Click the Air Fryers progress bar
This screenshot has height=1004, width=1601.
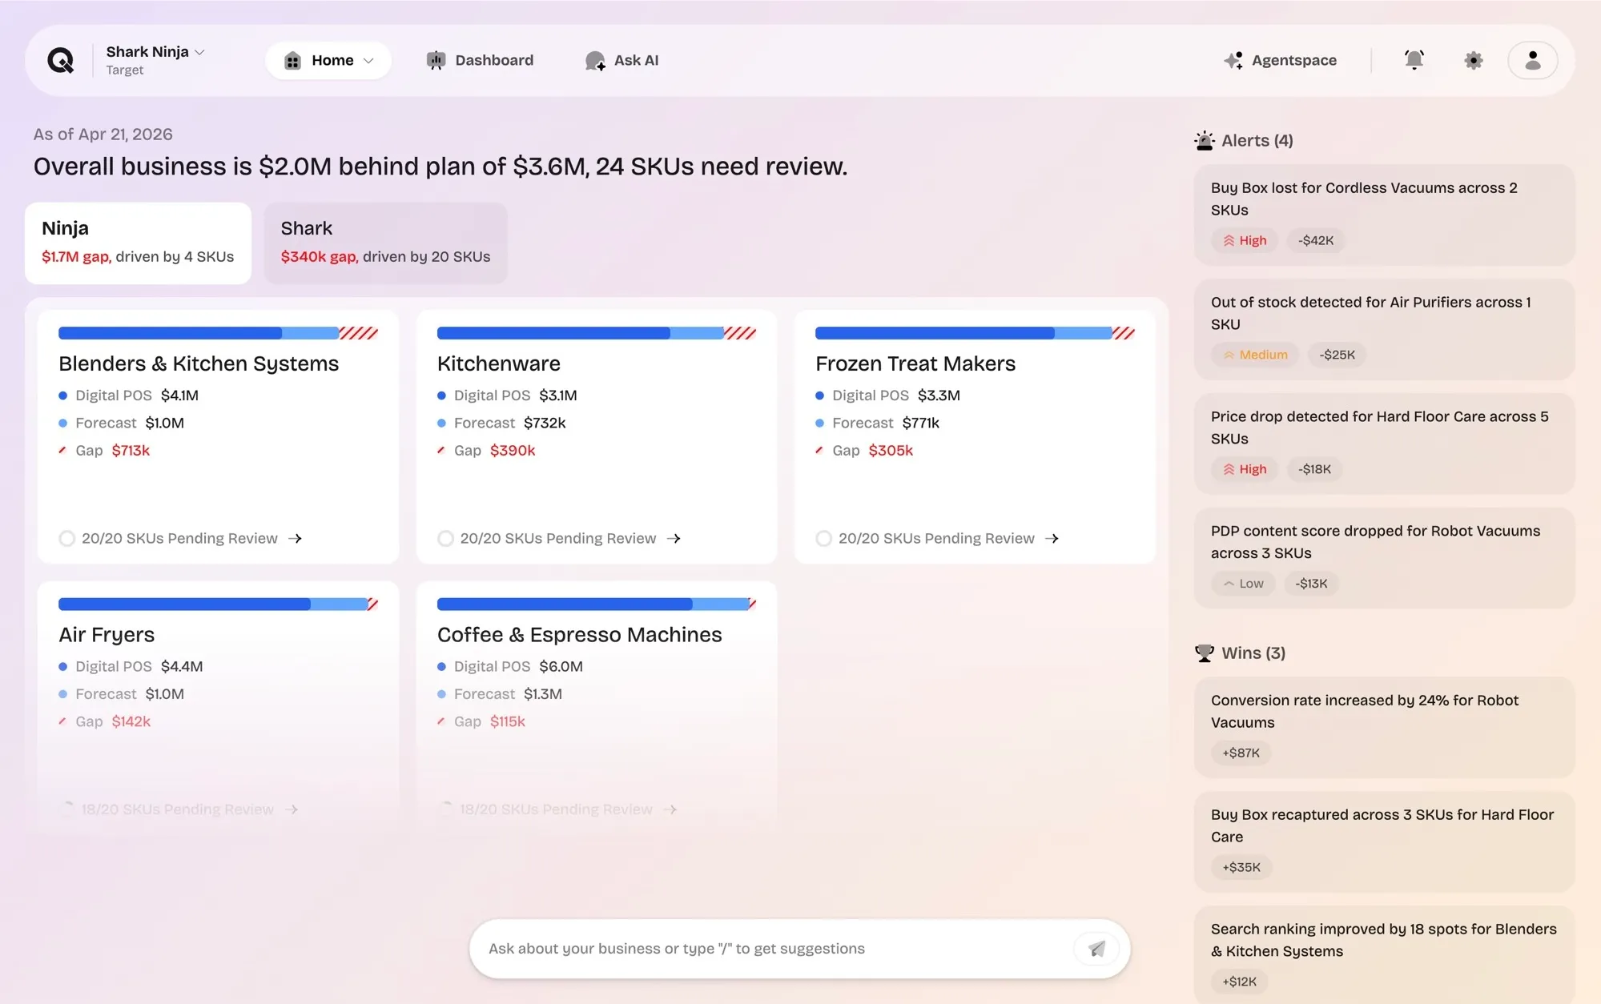tap(218, 604)
